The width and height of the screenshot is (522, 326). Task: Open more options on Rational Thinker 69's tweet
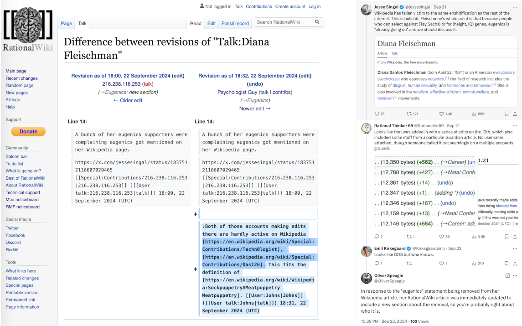[x=515, y=126]
